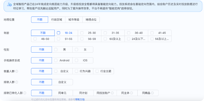This screenshot has height=101, width=204.
Task: Check the 56-59 age checkbox
Action: (x=82, y=39)
